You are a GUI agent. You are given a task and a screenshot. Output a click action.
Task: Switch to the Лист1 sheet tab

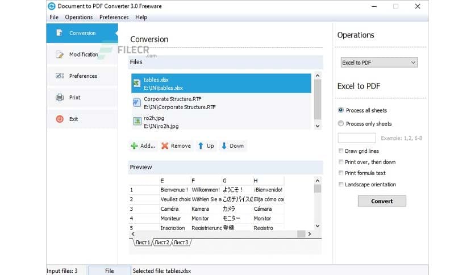(x=143, y=243)
